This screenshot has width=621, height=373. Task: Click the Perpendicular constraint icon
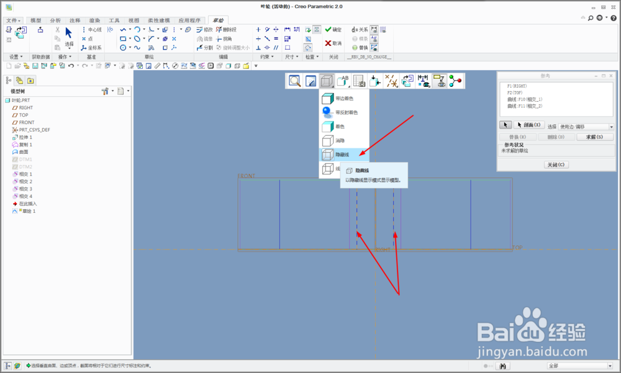pos(258,48)
